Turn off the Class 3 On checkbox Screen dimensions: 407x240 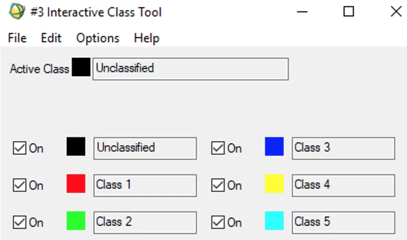(218, 148)
